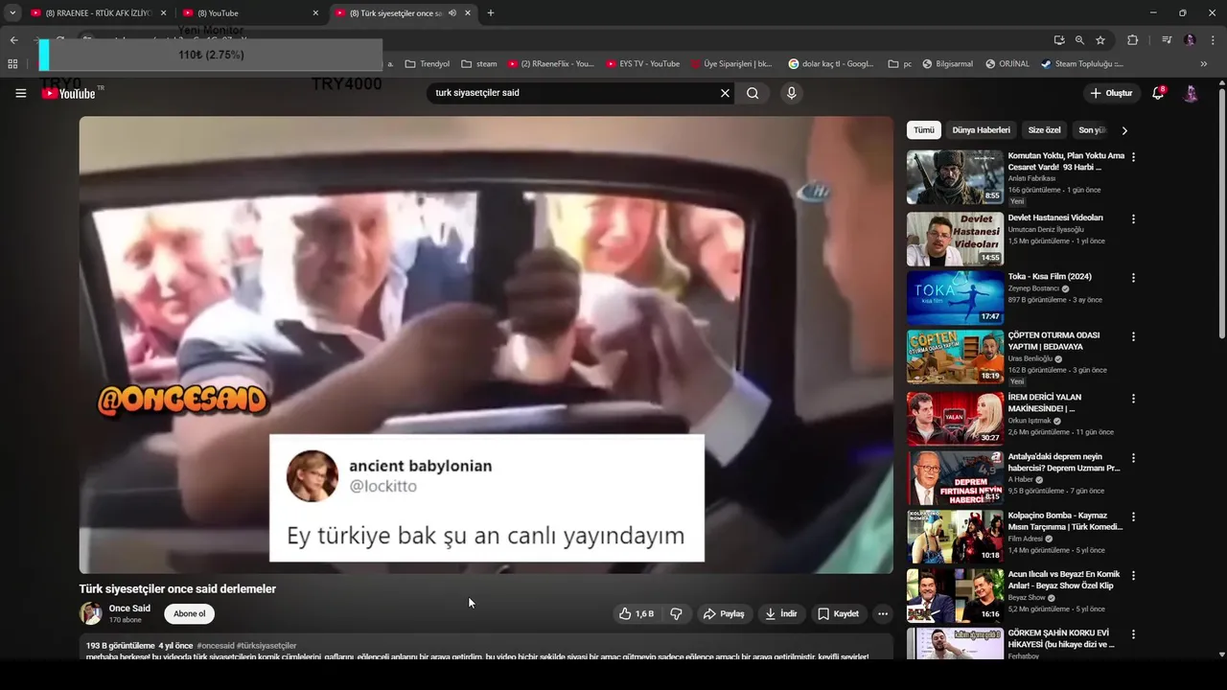Open dolar kaç tl Google bookmark
The width and height of the screenshot is (1227, 690).
tap(831, 64)
